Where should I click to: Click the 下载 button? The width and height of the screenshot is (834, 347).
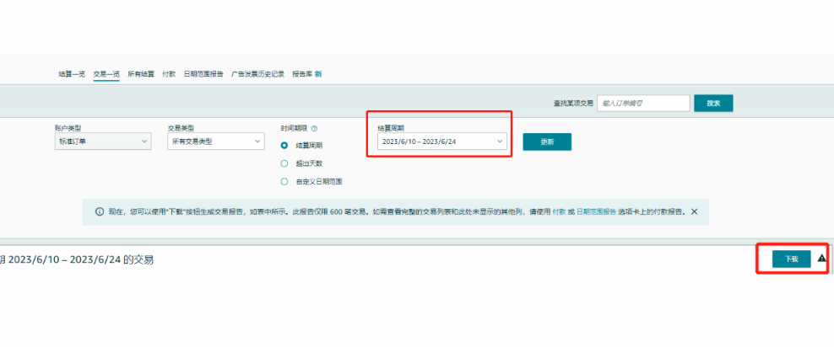point(792,259)
